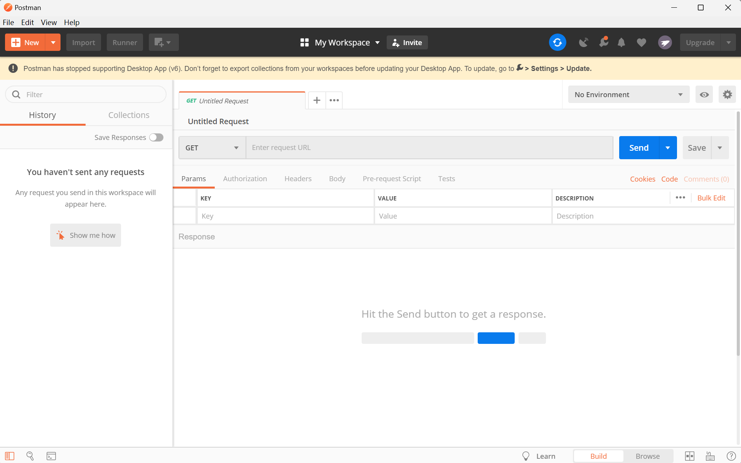Viewport: 741px width, 463px height.
Task: Open the interceptor satellite icon
Action: coord(583,42)
